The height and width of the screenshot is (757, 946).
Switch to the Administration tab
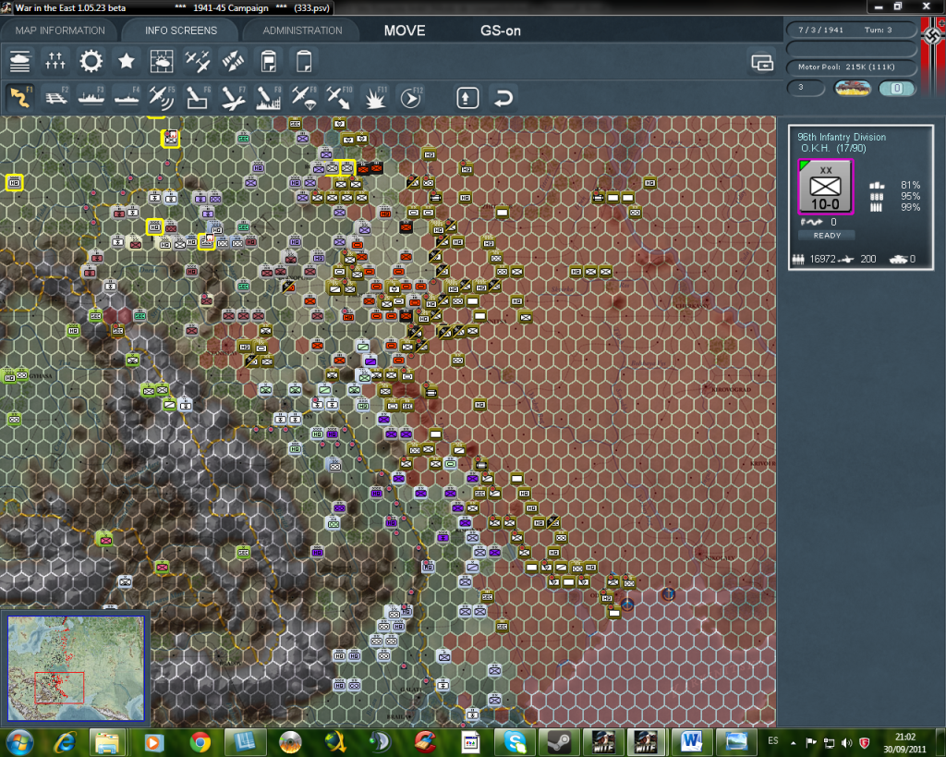tap(302, 31)
